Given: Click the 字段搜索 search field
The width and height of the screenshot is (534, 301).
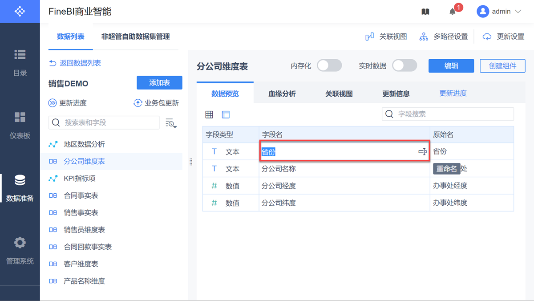Looking at the screenshot, I should click(x=448, y=114).
